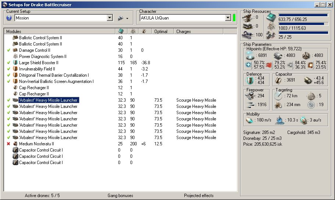335x200 pixels.
Task: Click the Defence shield tank icon
Action: click(250, 81)
